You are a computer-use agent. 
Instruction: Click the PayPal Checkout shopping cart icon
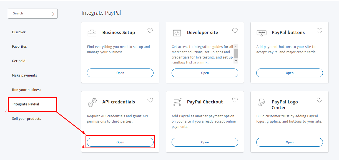pos(177,101)
